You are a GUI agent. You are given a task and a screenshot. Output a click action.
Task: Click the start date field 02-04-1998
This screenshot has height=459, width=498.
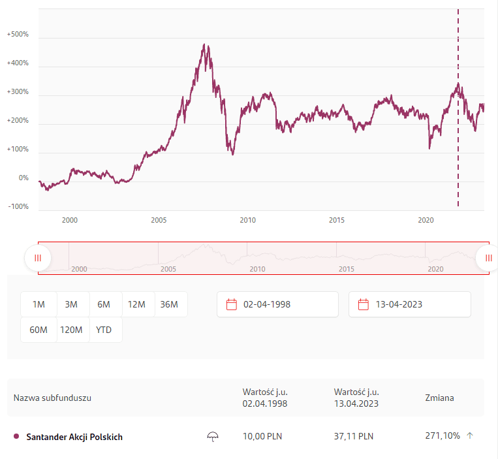pos(284,304)
